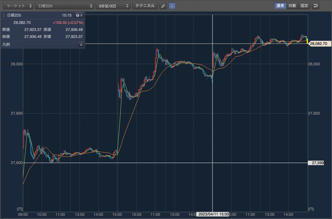The image size is (332, 219).
Task: Expand the 凡例 legend section
Action: [x=81, y=44]
